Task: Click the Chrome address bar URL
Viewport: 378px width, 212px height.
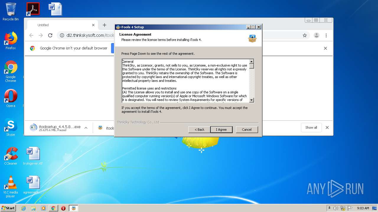Action: click(90, 35)
